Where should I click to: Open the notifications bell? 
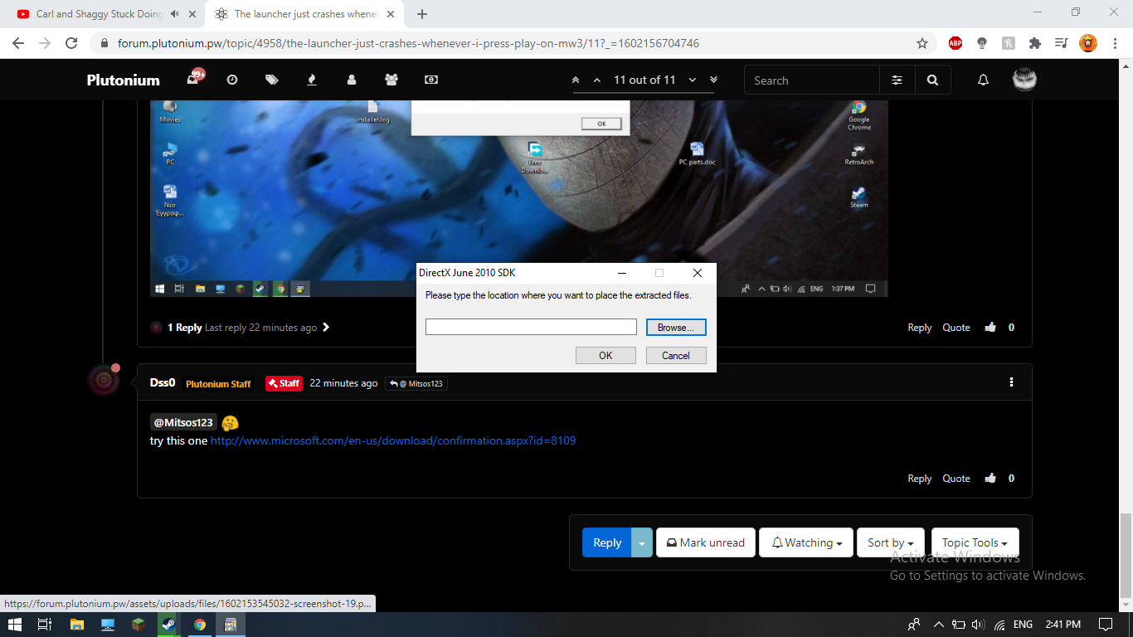point(983,80)
